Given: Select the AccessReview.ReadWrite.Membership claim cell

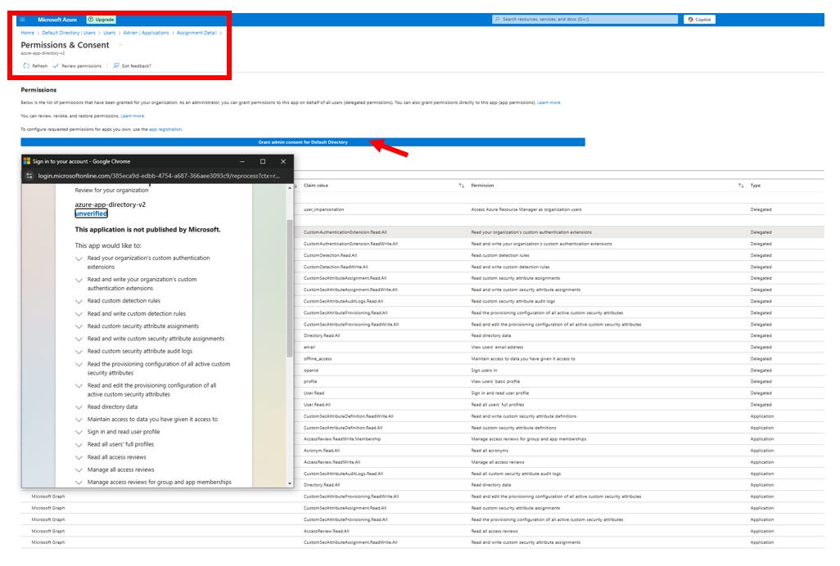Looking at the screenshot, I should 341,438.
